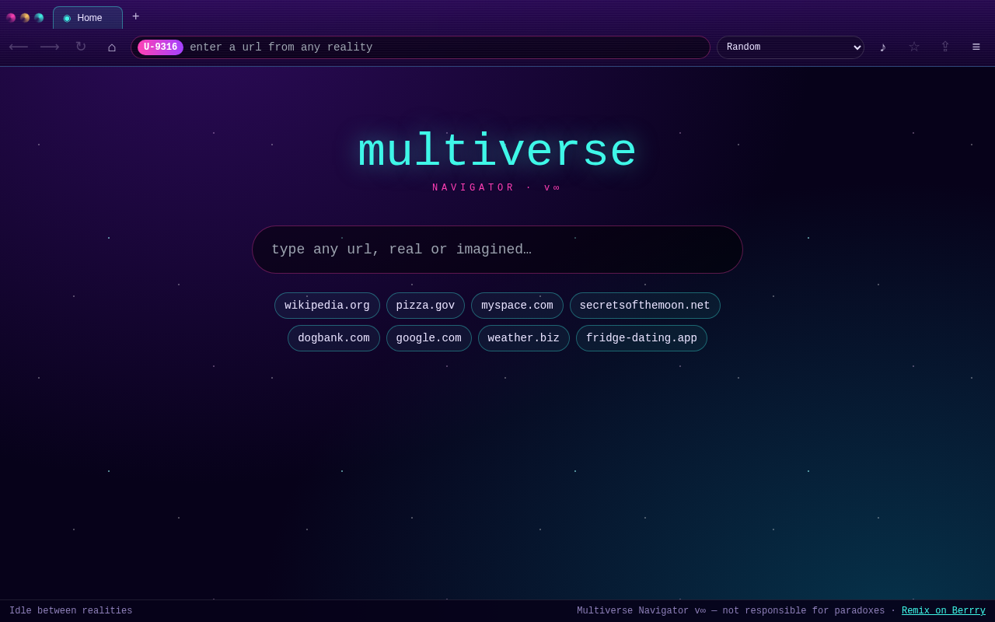Click the 'Idle between realities' status text
This screenshot has width=995, height=622.
pos(71,611)
